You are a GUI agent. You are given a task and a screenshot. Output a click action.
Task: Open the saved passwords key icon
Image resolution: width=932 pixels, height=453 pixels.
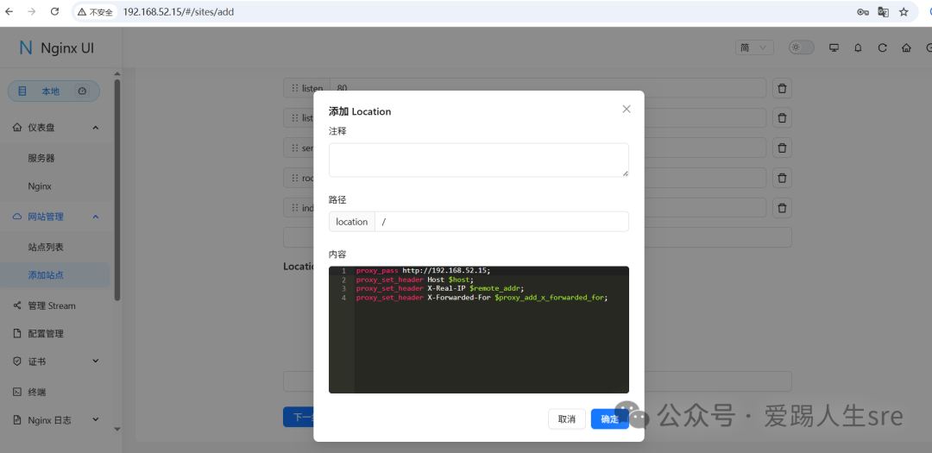862,12
